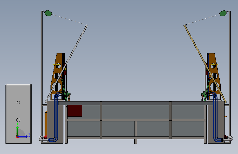Viewport: 238px width, 154px height.
Task: Select the Z axis label
Action: click(x=29, y=135)
